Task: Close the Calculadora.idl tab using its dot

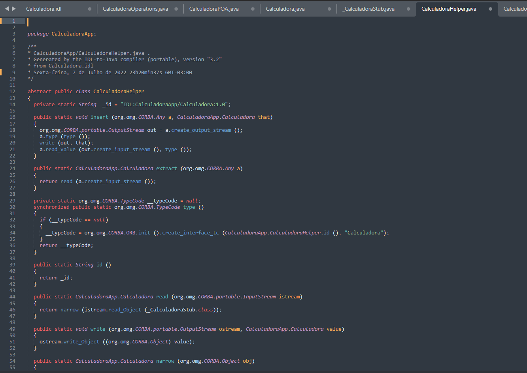Action: [x=90, y=9]
